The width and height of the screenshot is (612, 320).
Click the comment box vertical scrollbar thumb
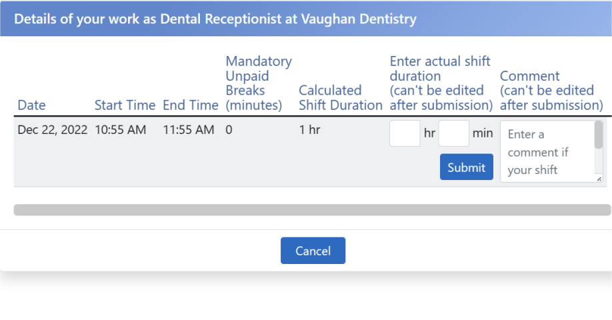tap(599, 135)
